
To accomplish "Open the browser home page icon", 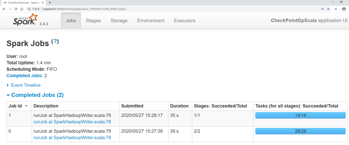I will (x=22, y=9).
